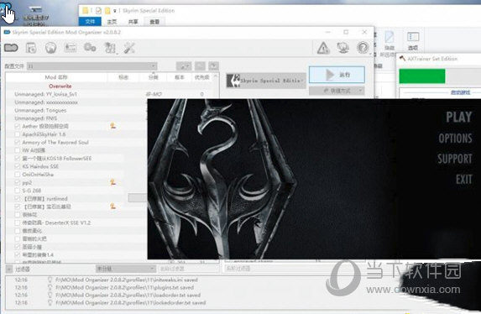Viewport: 481px width, 314px height.
Task: Open the grouping dropdown beside filter label
Action: (x=126, y=269)
